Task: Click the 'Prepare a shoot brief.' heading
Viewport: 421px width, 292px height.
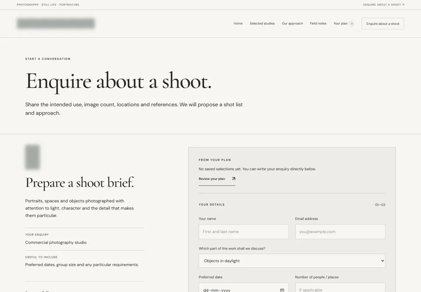Action: (x=79, y=183)
